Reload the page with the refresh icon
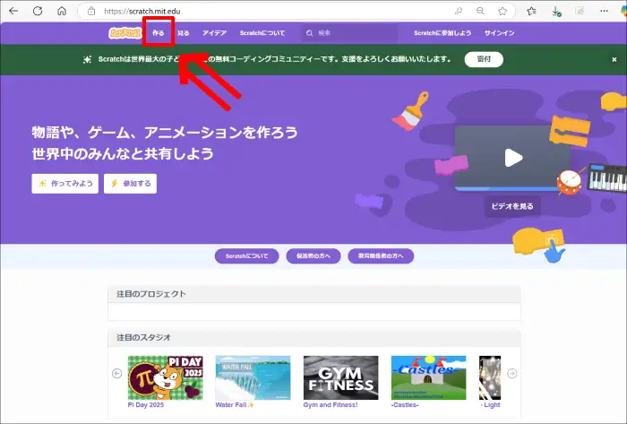 (38, 11)
